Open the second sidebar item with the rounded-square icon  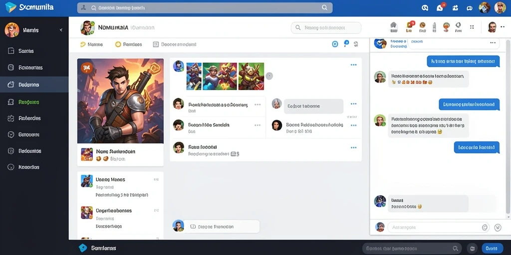click(x=34, y=68)
